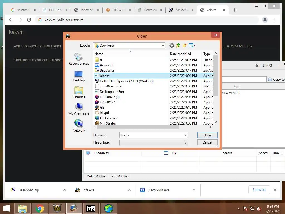Screen dimensions: 285x214
Task: Click Copy to clipboard in HFS window
Action: click(276, 79)
